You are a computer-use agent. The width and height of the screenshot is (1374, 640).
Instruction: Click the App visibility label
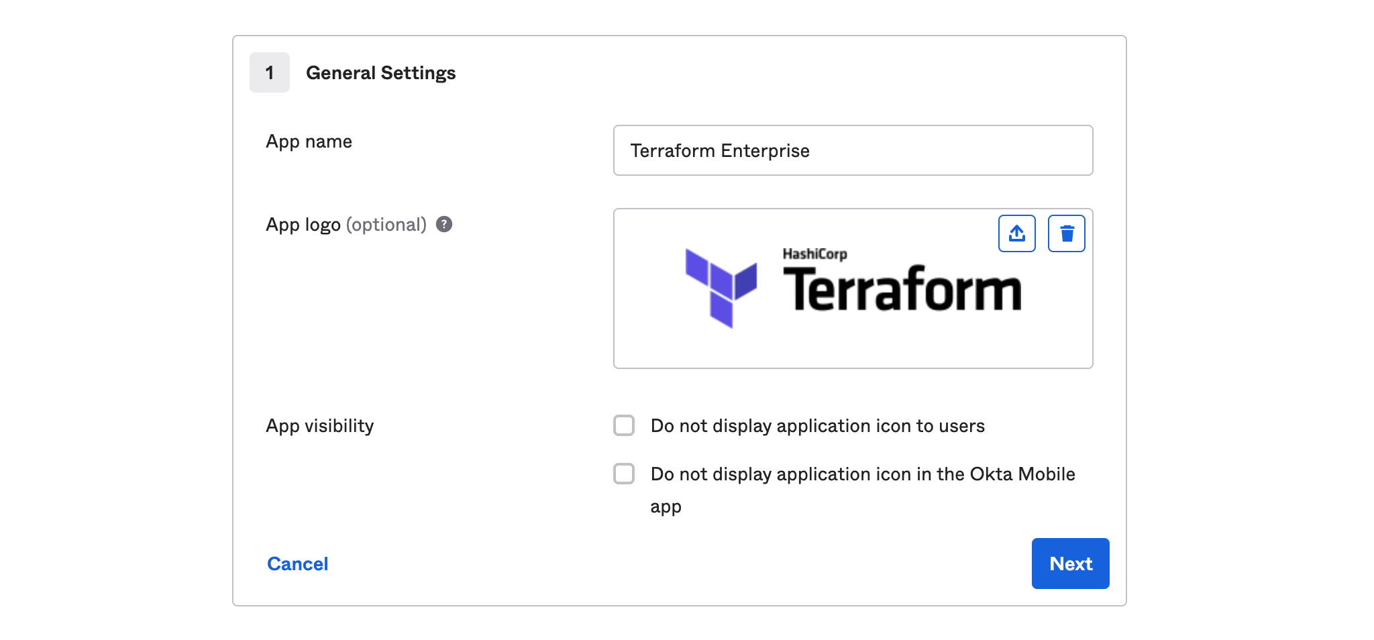click(319, 426)
